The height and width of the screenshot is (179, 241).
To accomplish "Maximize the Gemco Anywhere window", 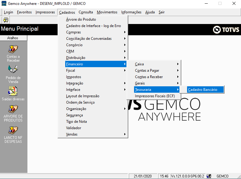I will tap(220, 3).
